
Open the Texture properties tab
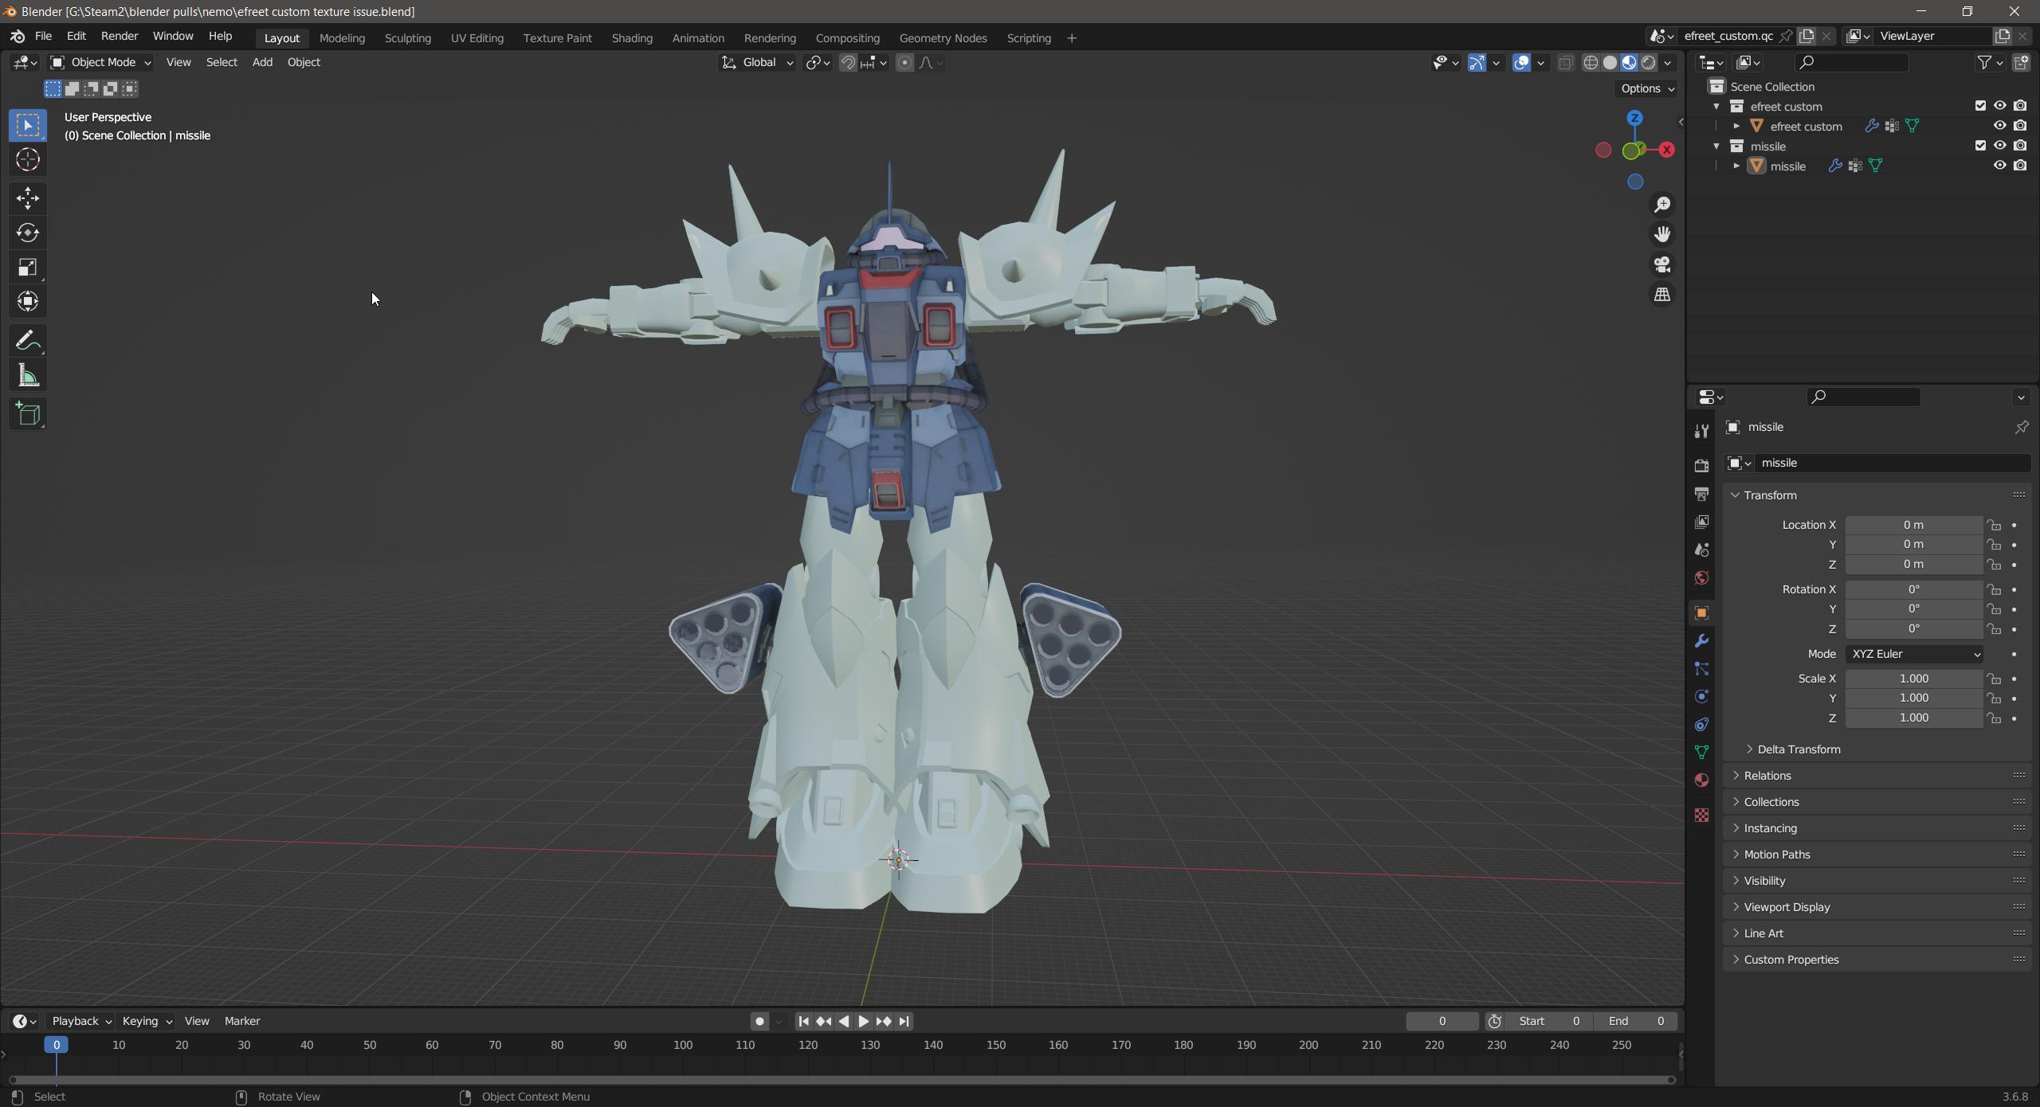click(x=1701, y=815)
